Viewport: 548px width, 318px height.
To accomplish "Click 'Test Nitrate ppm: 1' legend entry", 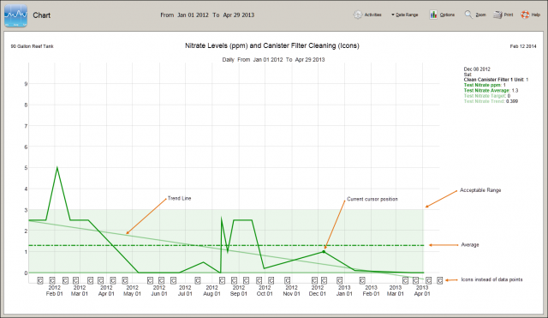I will tap(485, 85).
